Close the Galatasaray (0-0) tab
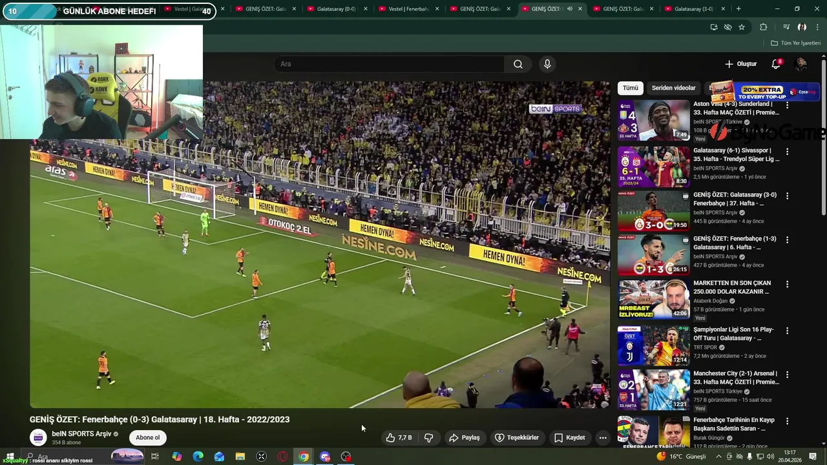This screenshot has height=465, width=827. (364, 9)
